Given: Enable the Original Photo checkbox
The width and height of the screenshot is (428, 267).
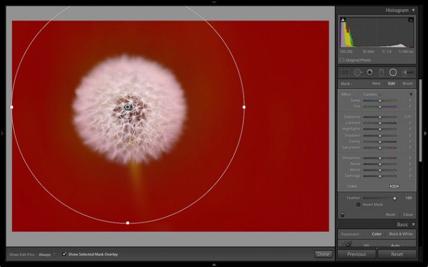Looking at the screenshot, I should pos(342,60).
